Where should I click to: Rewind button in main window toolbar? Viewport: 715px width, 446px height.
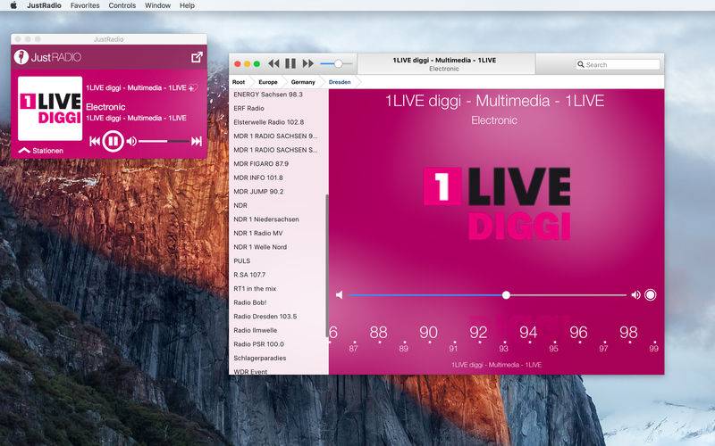(x=273, y=63)
